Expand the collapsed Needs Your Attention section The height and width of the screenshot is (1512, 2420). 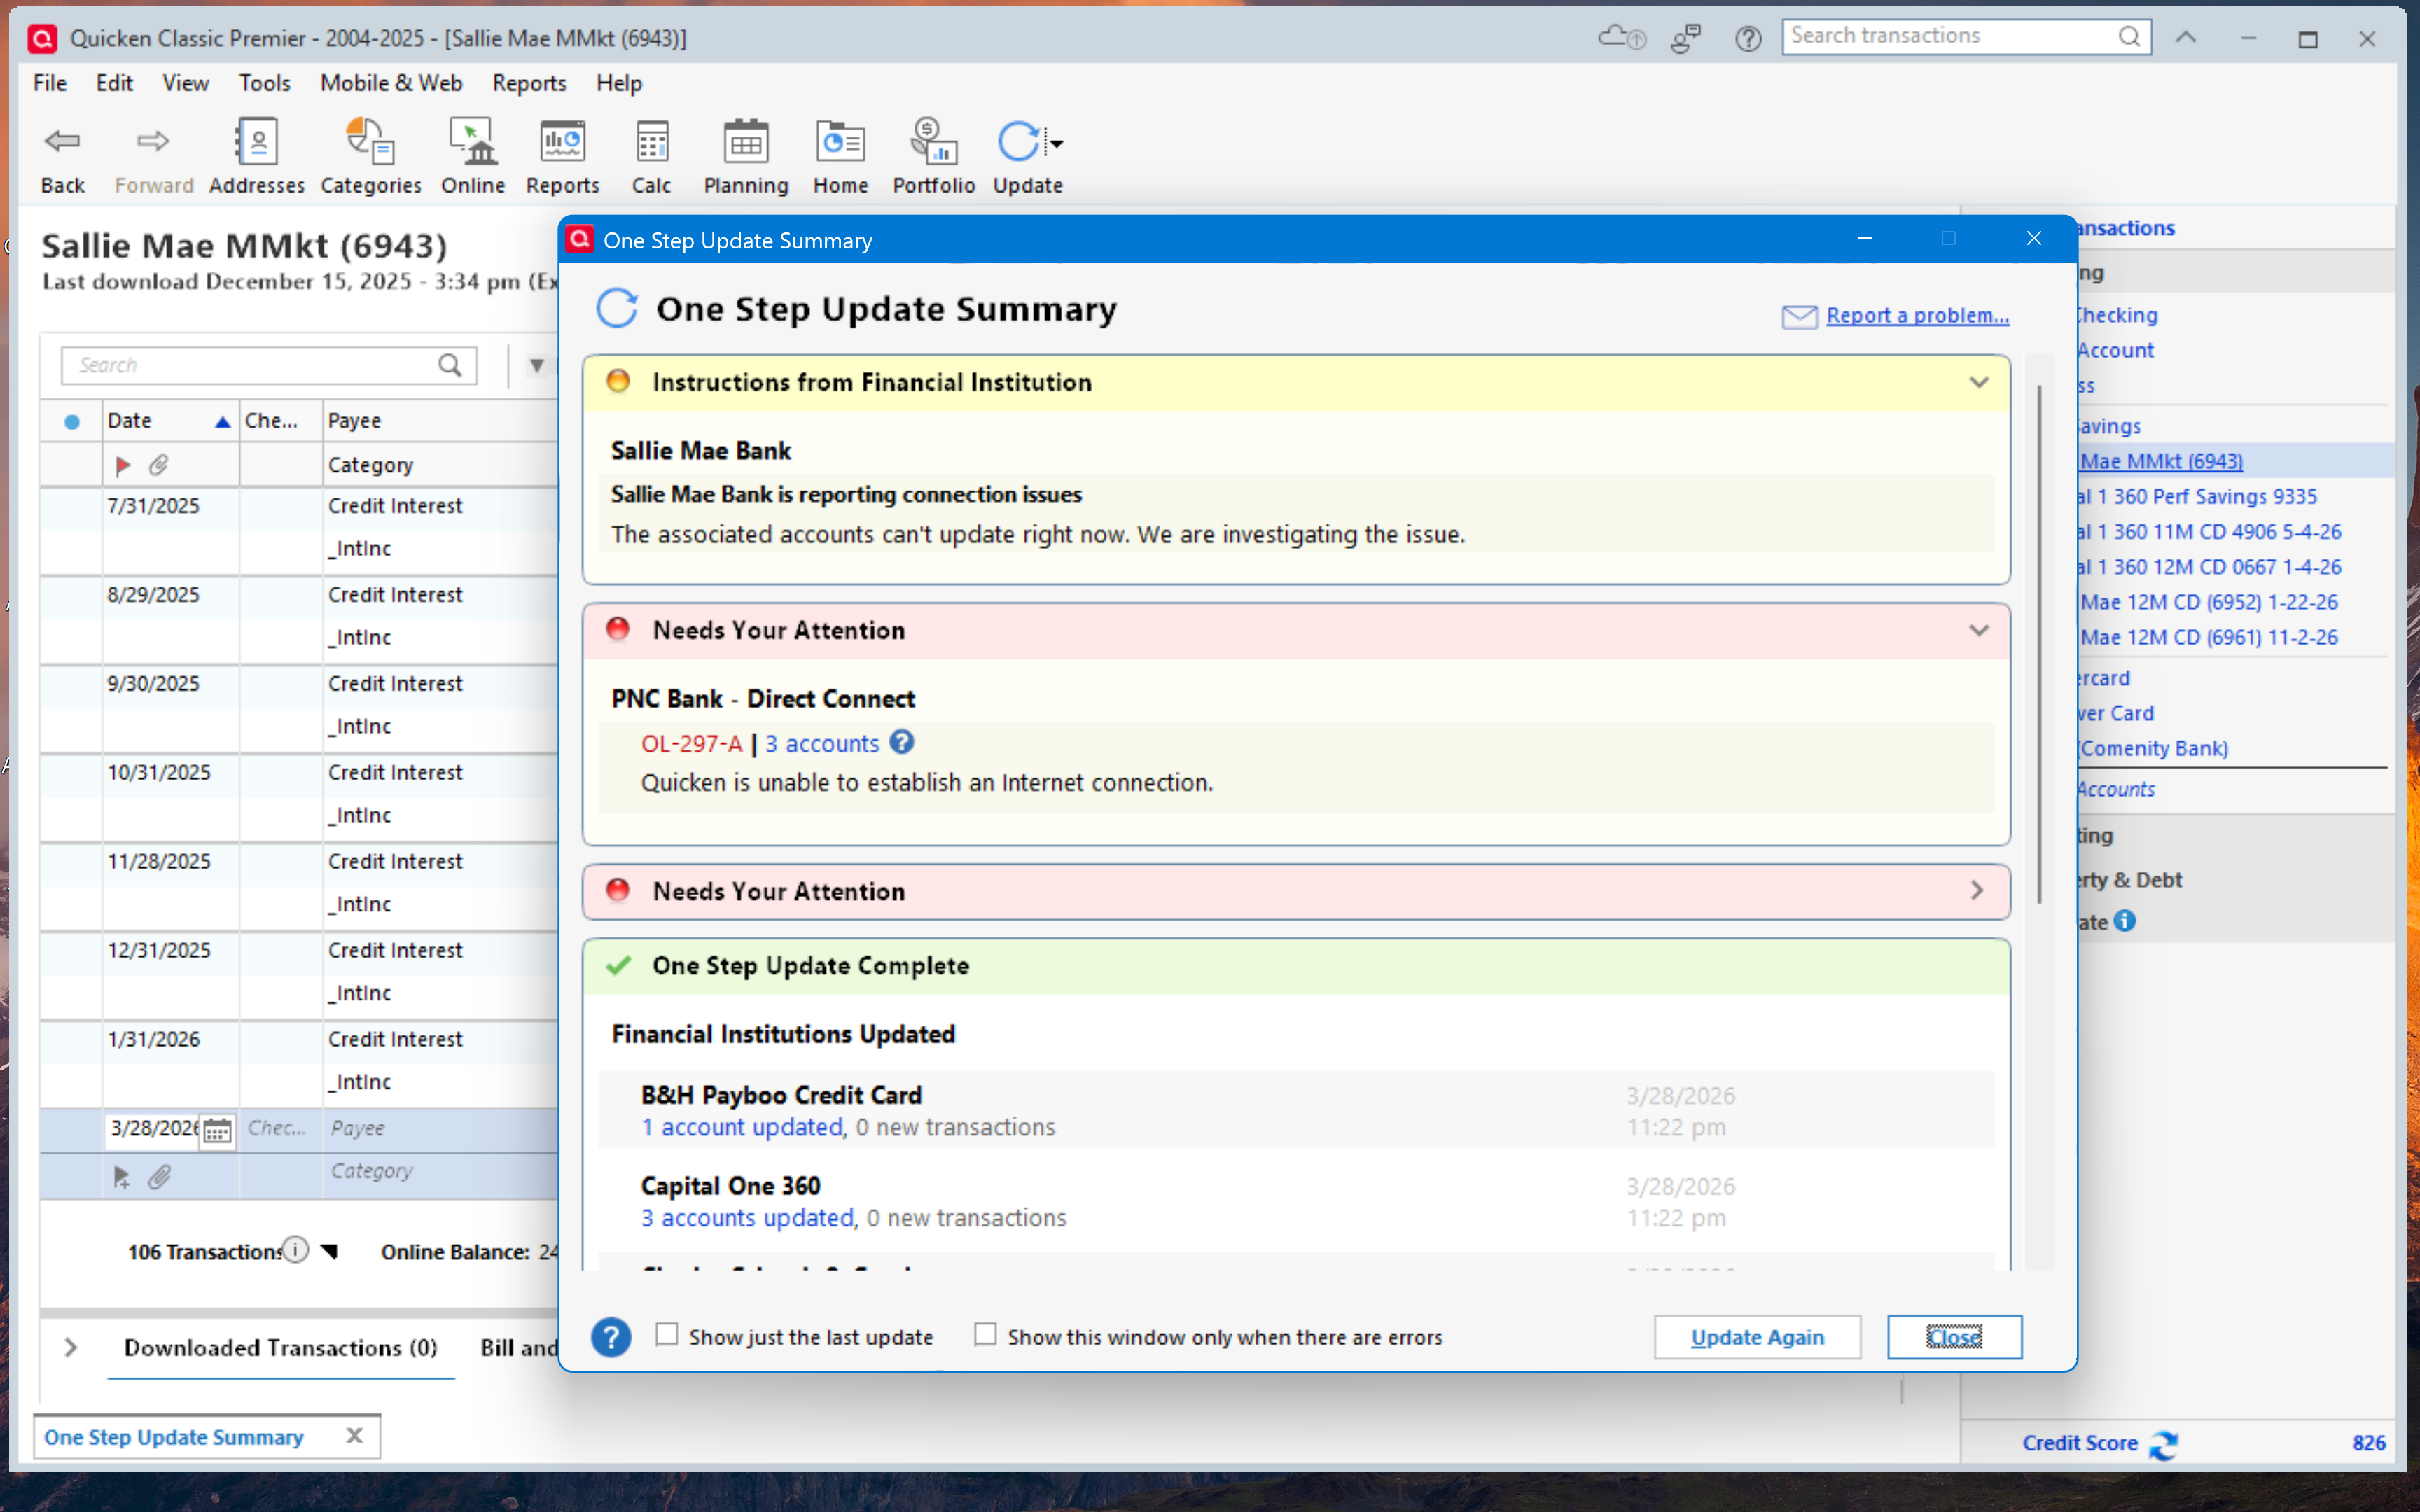pos(1976,891)
